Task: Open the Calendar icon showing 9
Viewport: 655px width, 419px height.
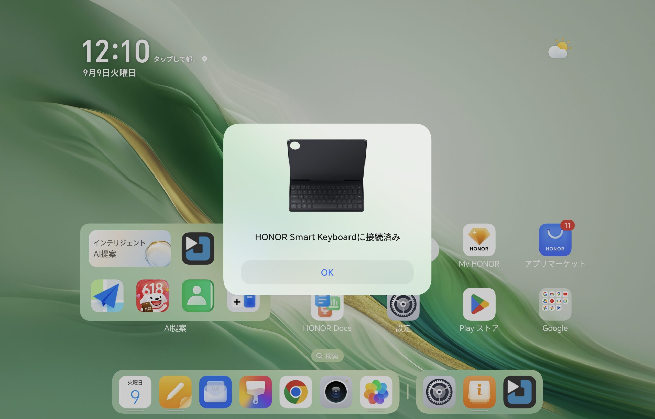Action: pyautogui.click(x=135, y=392)
